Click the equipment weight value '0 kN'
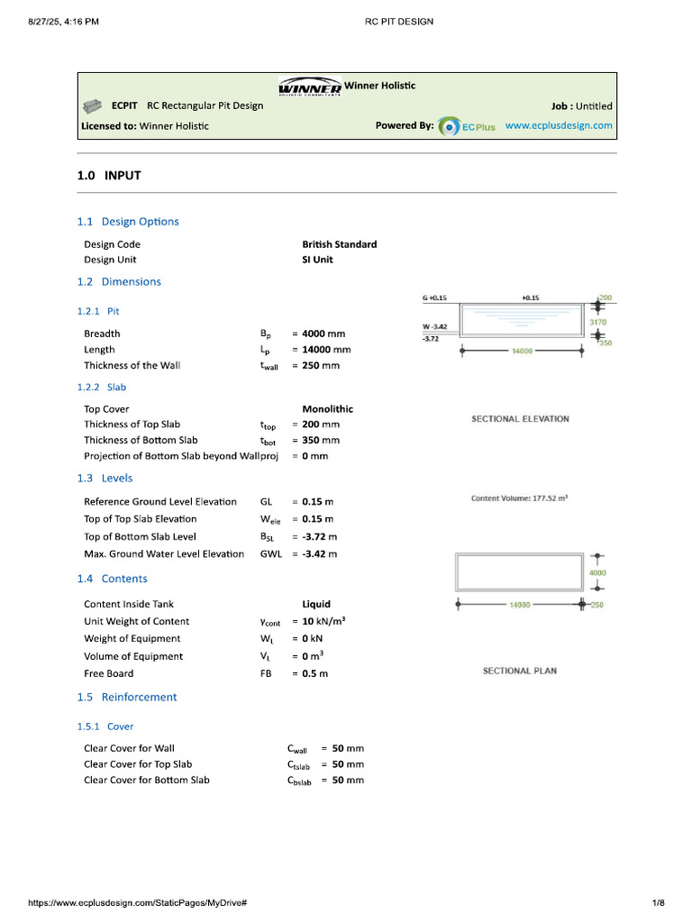The height and width of the screenshot is (923, 692). [x=313, y=639]
